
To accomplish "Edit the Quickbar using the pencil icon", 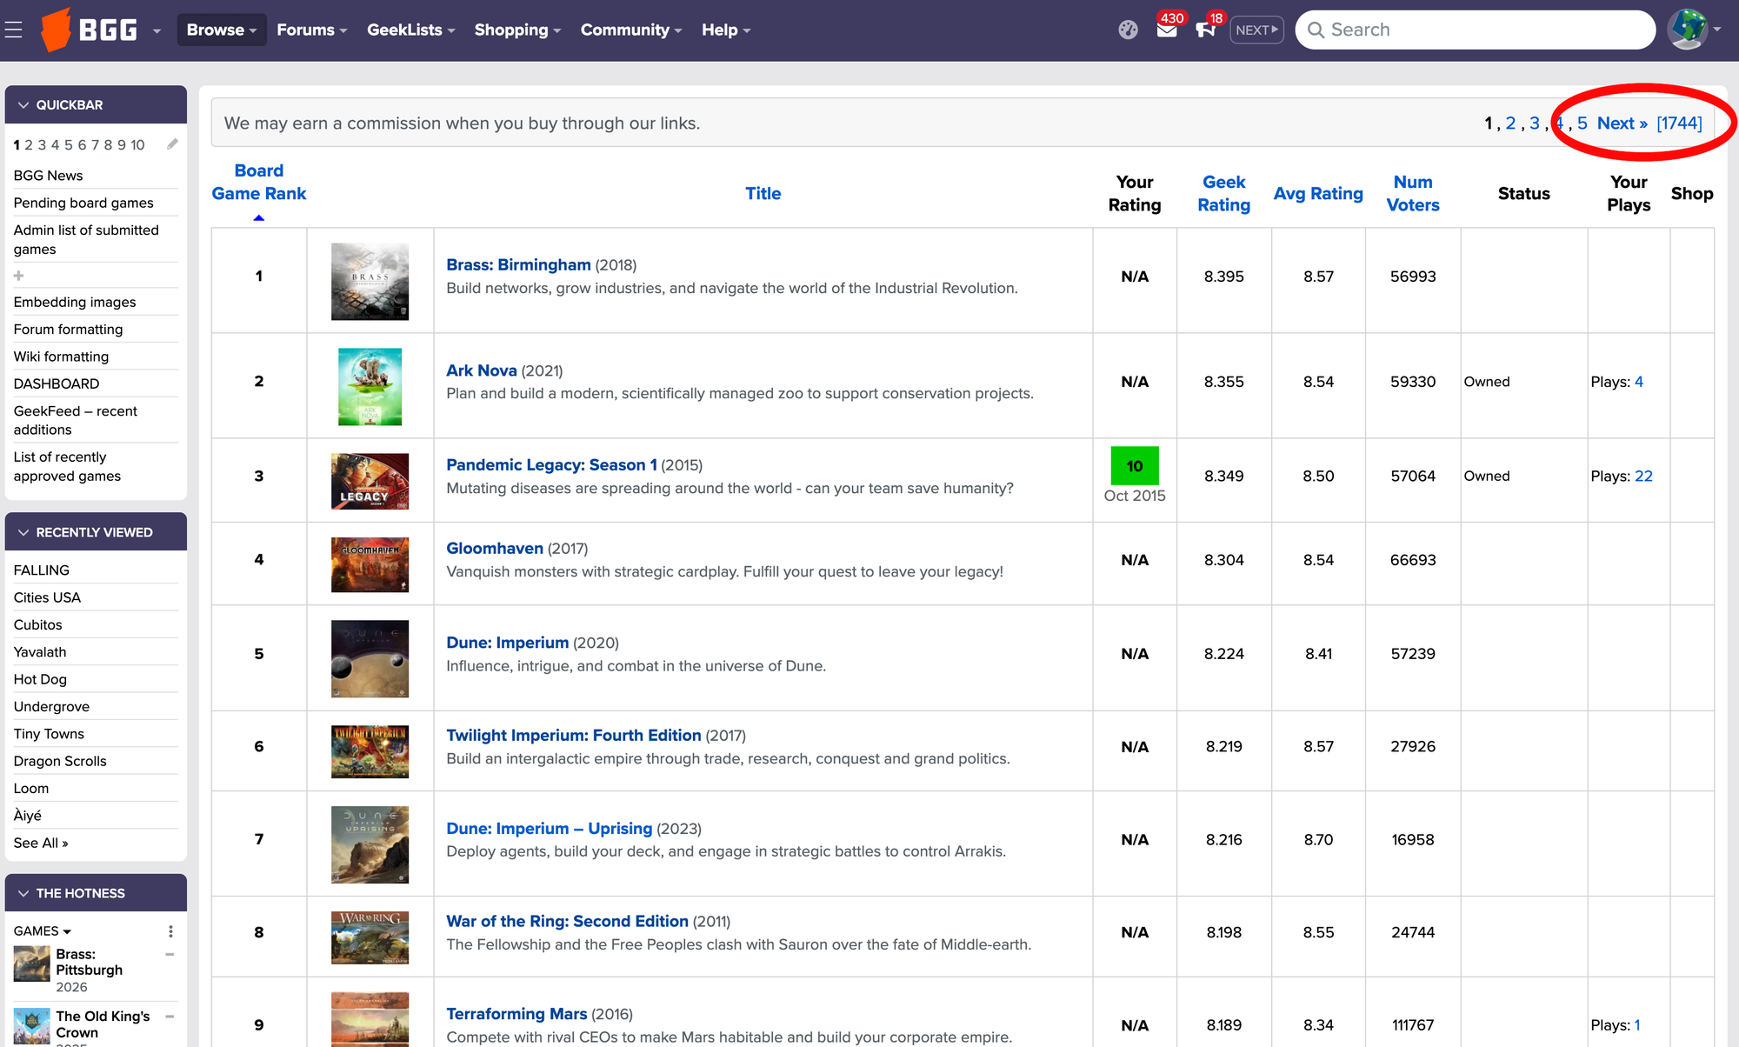I will coord(170,145).
